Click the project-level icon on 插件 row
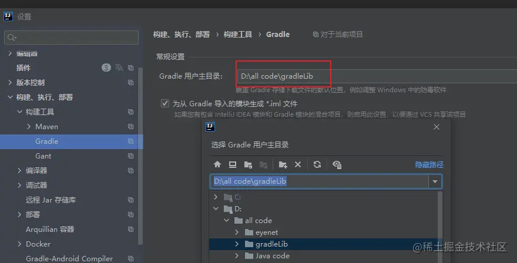The image size is (517, 263). pos(130,68)
